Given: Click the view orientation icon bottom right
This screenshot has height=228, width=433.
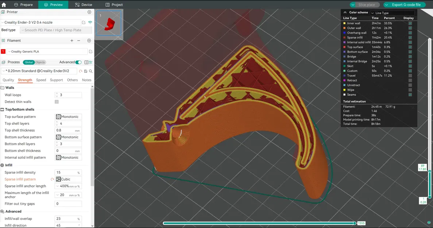Looking at the screenshot, I should pos(429,223).
